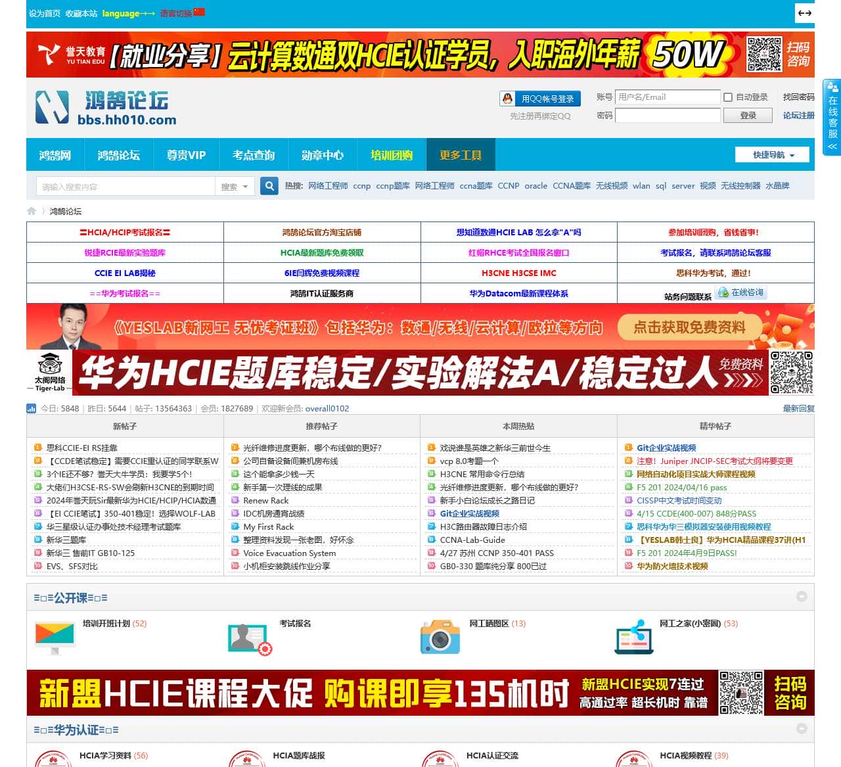Viewport: 841px width, 767px height.
Task: Open post 华为防火墙技术视频
Action: [x=672, y=566]
